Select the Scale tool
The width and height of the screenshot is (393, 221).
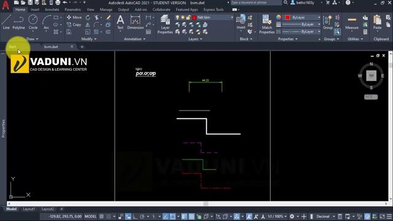click(x=88, y=32)
